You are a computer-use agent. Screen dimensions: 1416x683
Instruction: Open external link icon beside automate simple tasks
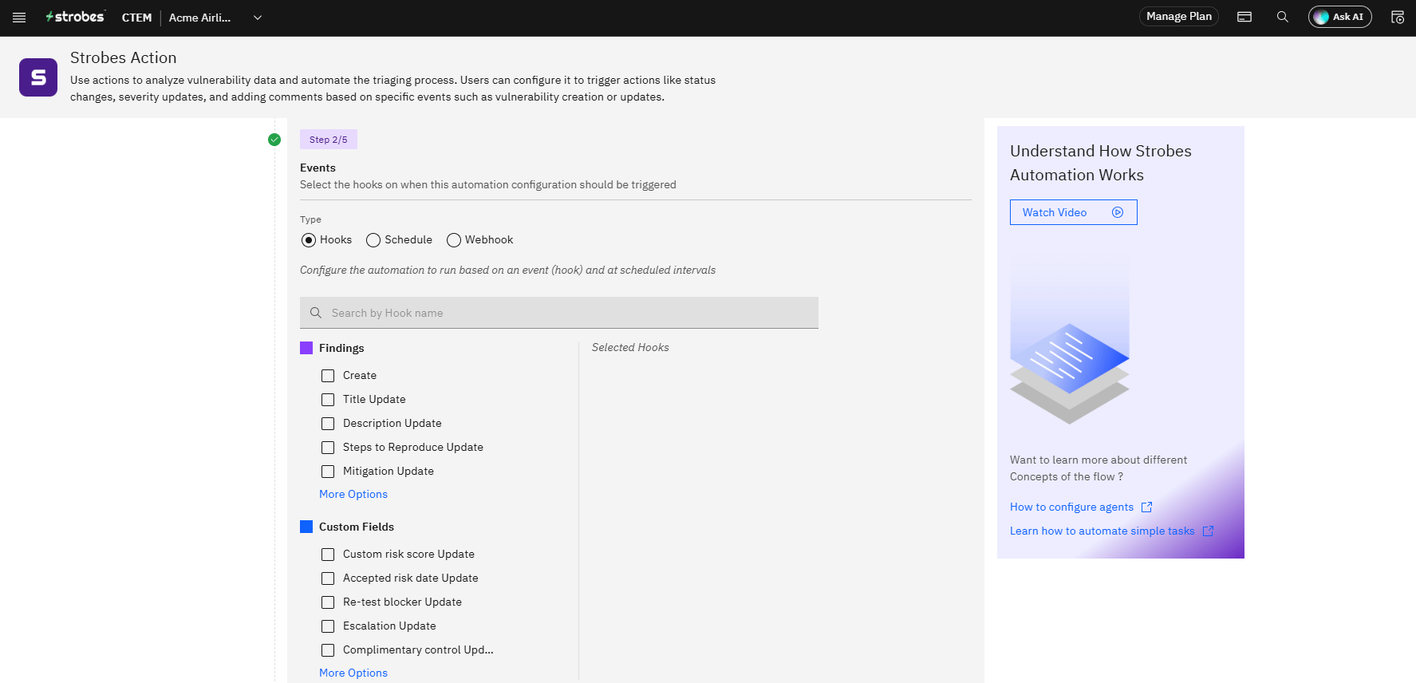[1208, 531]
